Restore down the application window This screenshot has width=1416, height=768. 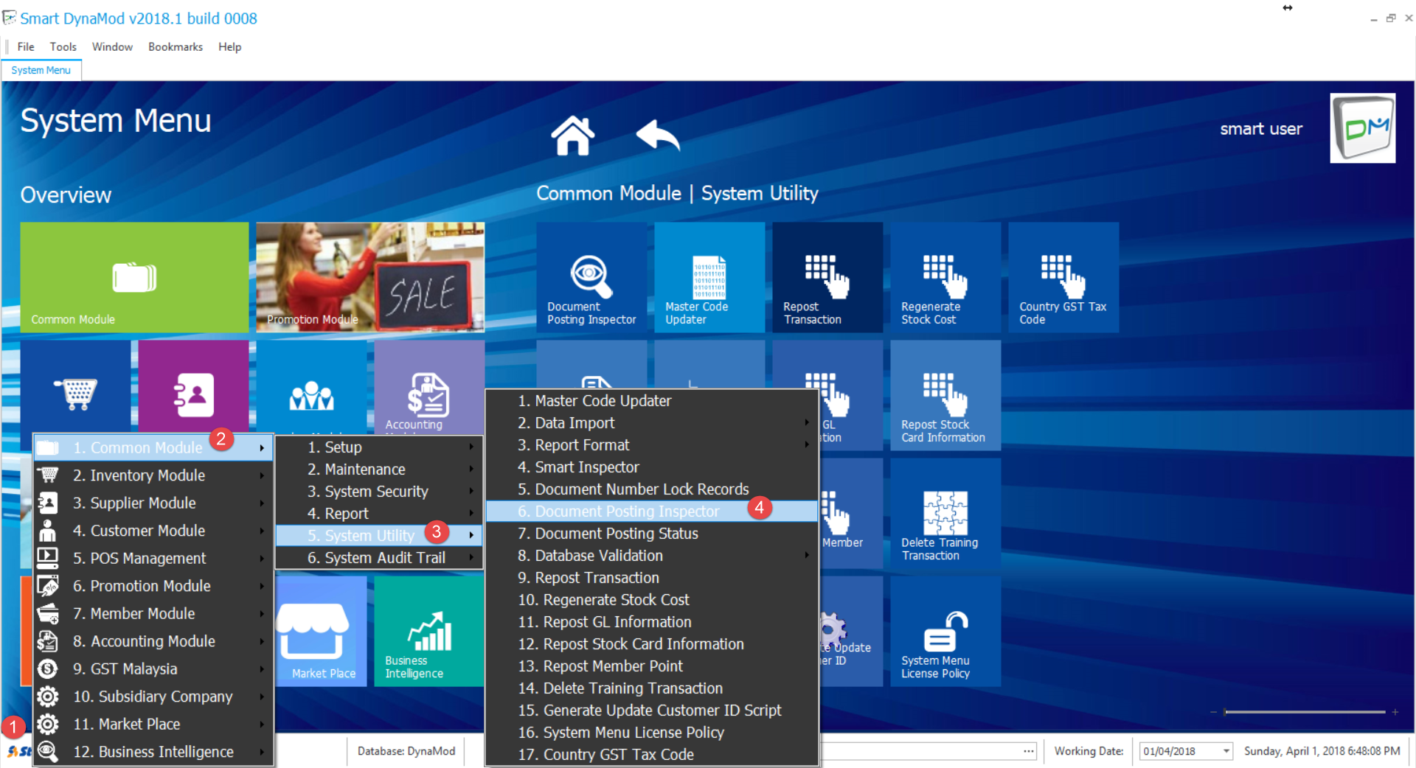[1391, 18]
